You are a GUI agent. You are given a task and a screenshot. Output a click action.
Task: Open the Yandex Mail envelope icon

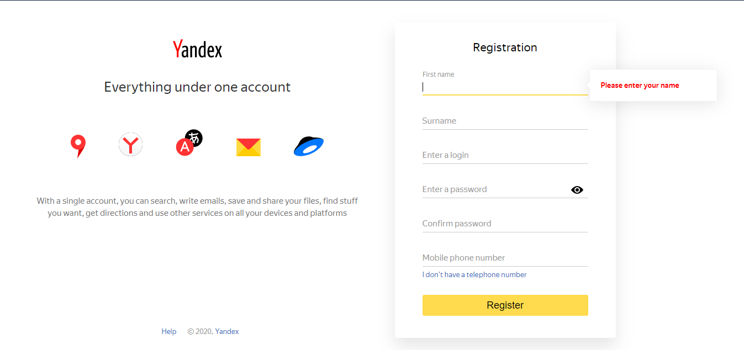click(x=249, y=147)
